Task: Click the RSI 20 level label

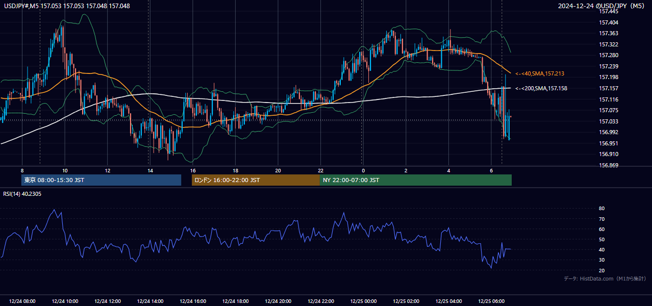Action: click(x=602, y=270)
